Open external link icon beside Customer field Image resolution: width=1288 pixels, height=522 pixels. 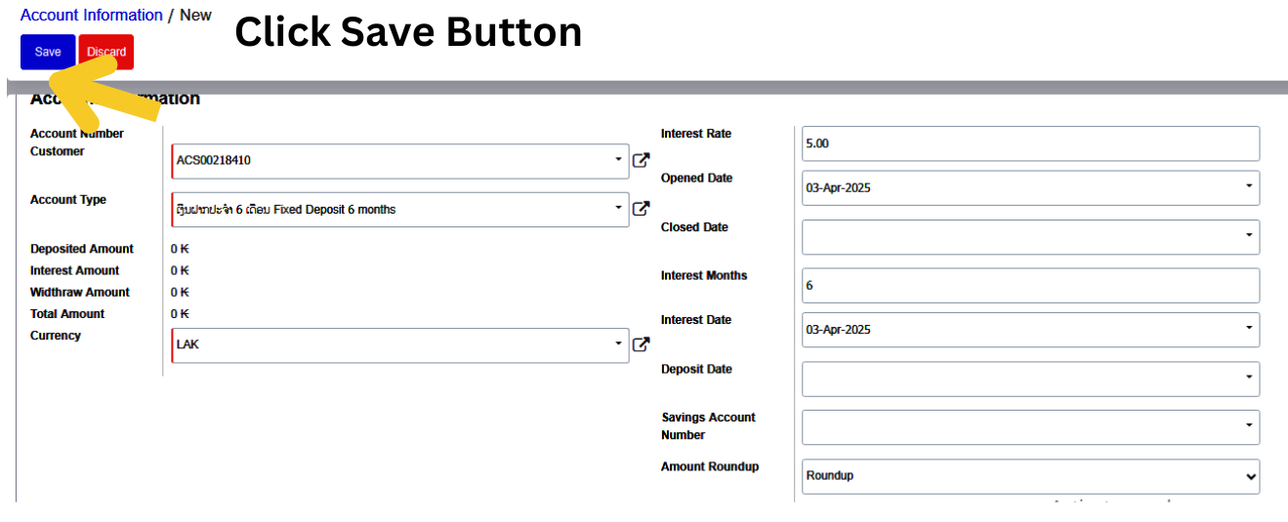pos(641,160)
